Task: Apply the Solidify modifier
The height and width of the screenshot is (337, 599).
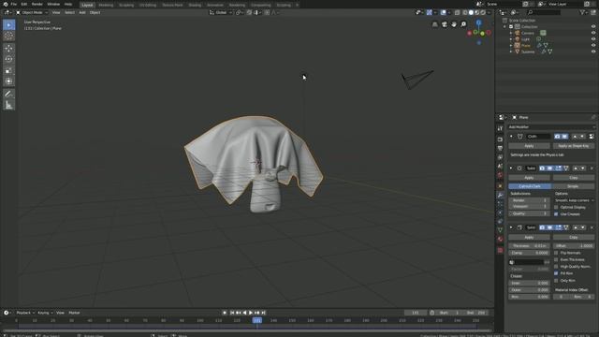Action: [529, 237]
